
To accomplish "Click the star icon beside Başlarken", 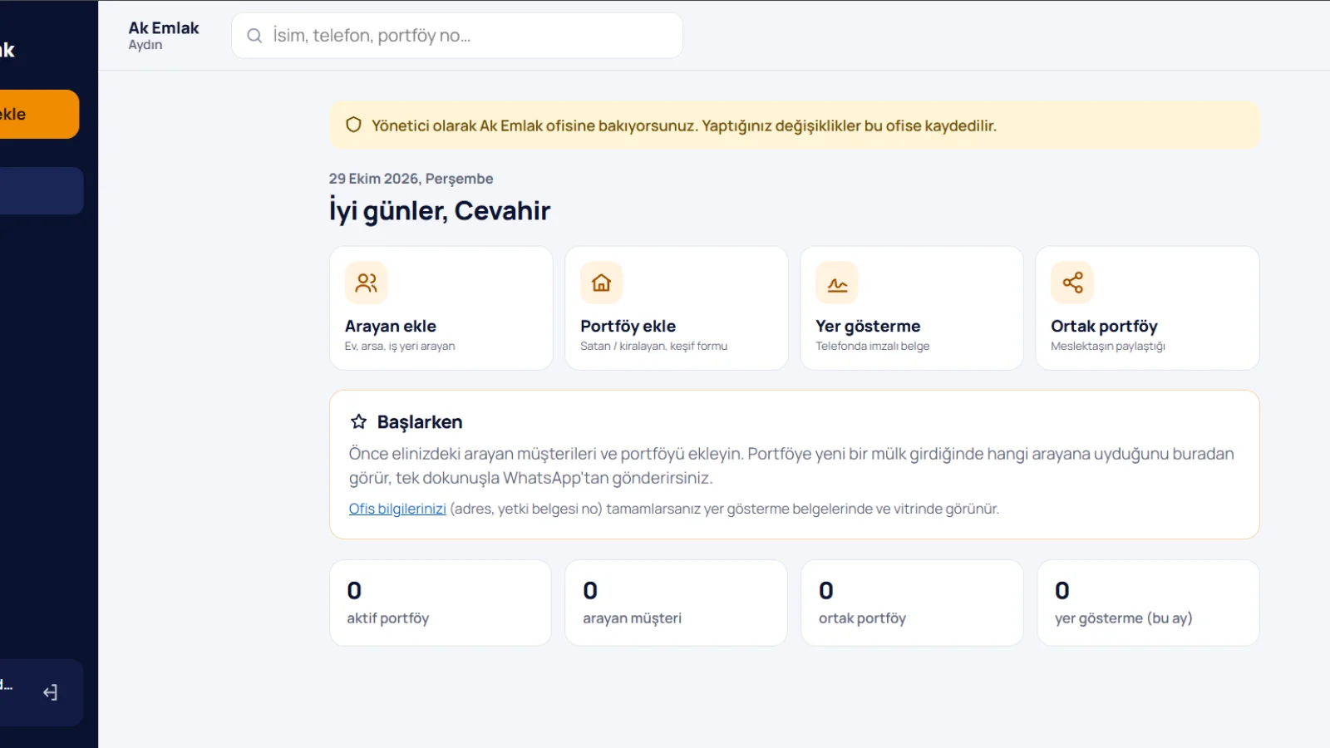I will (358, 421).
